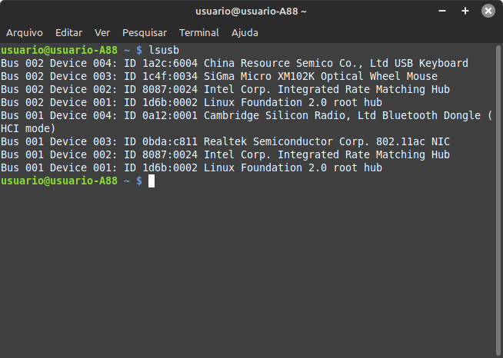
Task: Click the cursor block at prompt
Action: point(152,181)
